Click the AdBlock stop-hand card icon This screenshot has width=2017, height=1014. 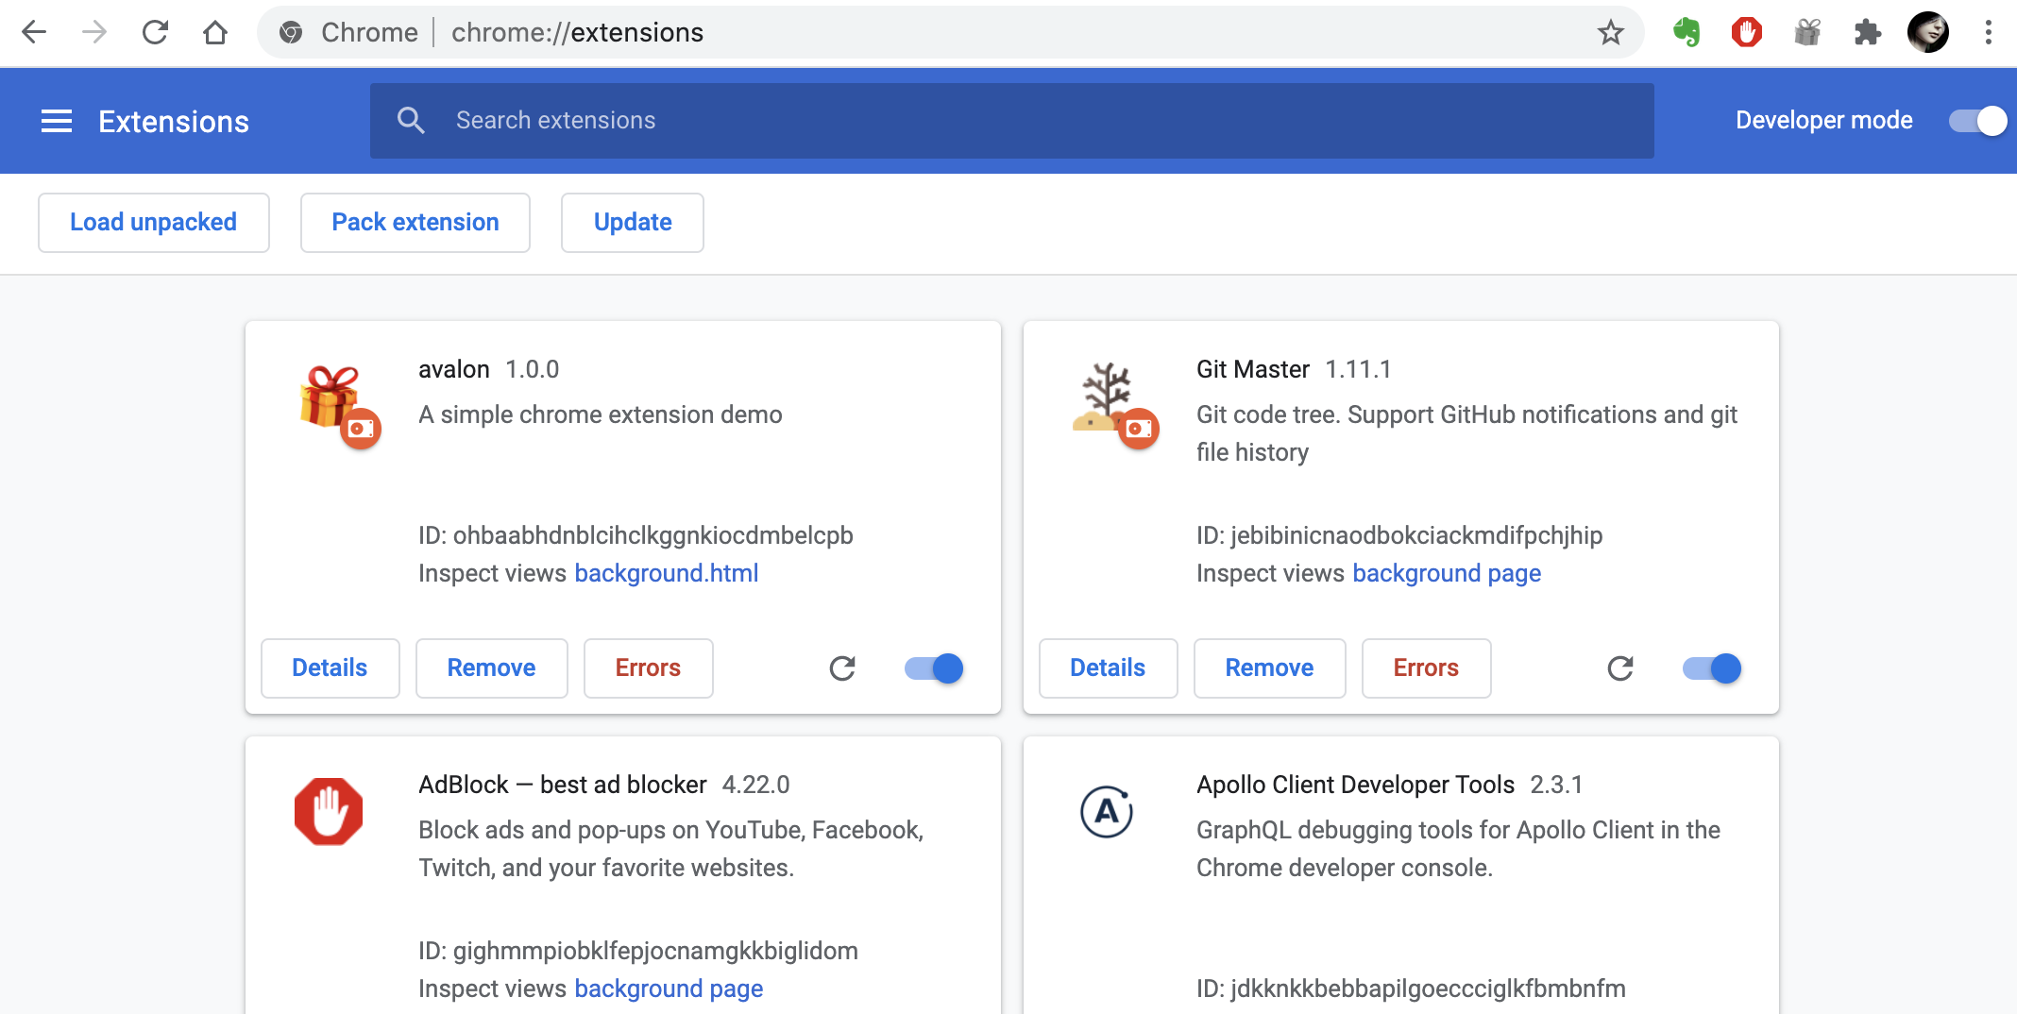pyautogui.click(x=329, y=811)
